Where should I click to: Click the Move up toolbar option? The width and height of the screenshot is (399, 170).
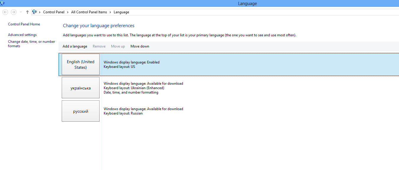pos(118,46)
